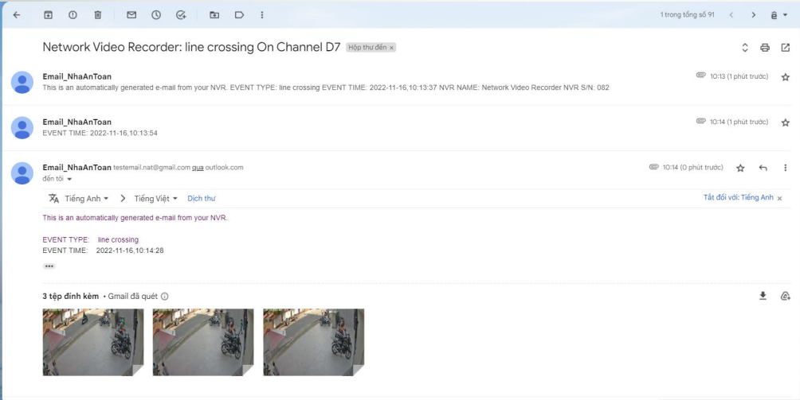Reply to the open message

pos(763,168)
